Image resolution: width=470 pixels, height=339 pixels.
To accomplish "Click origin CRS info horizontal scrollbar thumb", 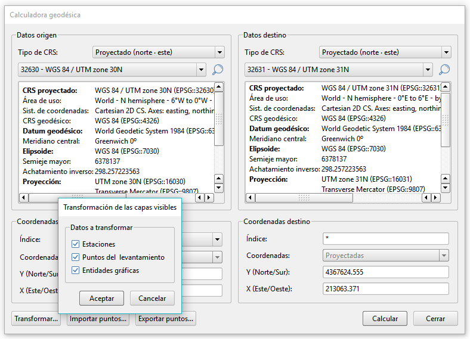I will (x=78, y=197).
